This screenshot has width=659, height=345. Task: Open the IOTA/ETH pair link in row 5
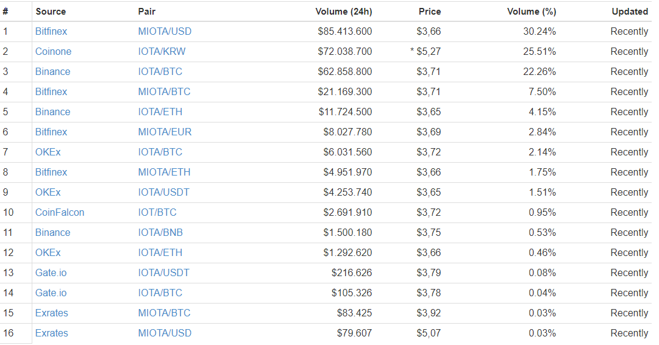(160, 112)
